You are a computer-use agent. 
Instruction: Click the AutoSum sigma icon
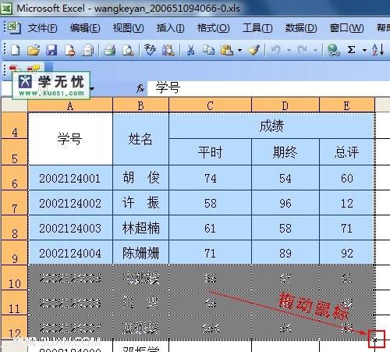(351, 49)
